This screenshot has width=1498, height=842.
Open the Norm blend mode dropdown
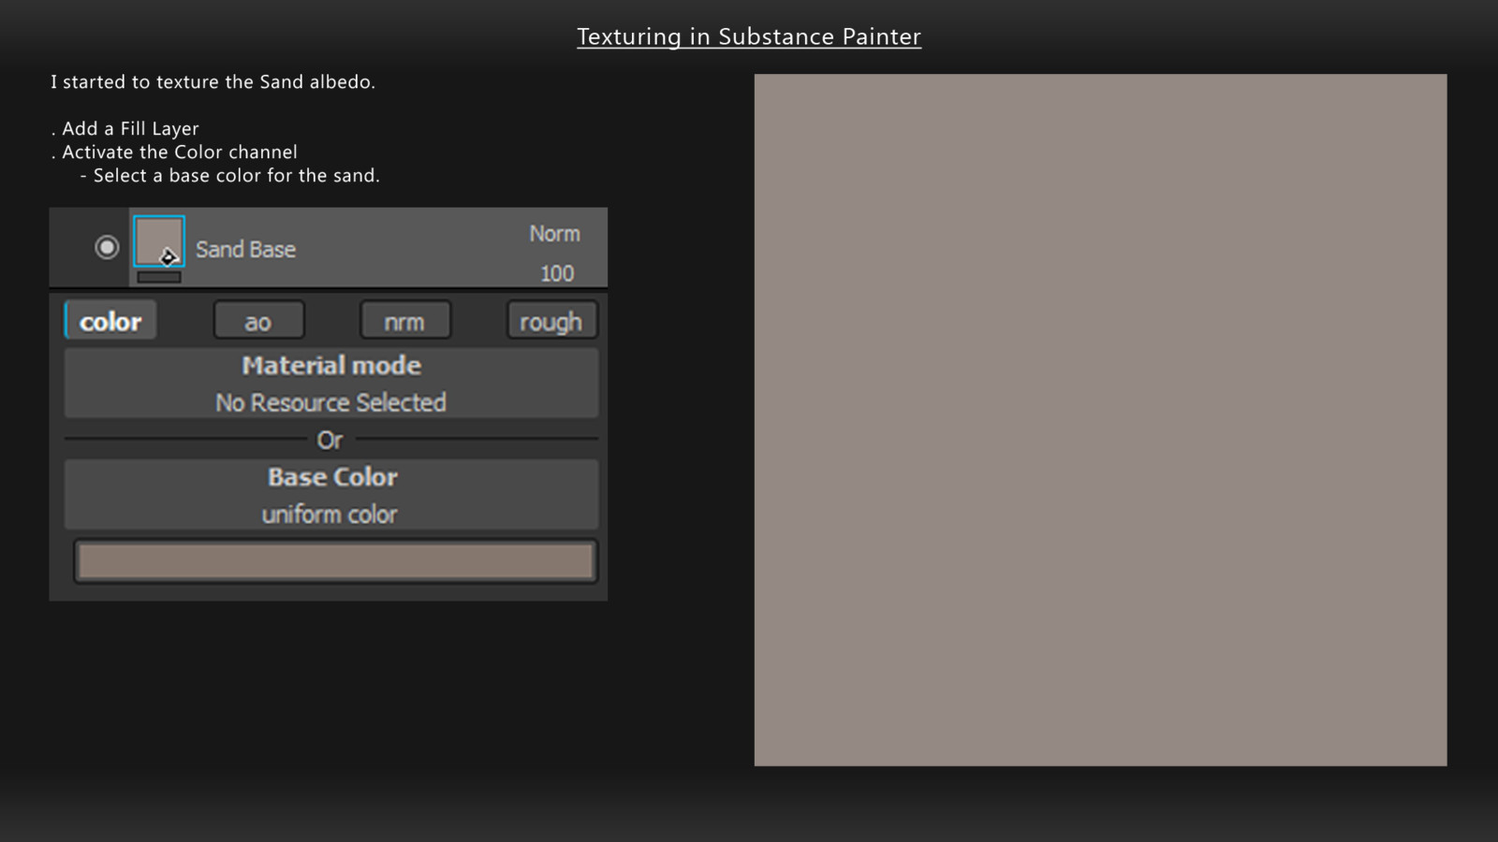pos(554,234)
